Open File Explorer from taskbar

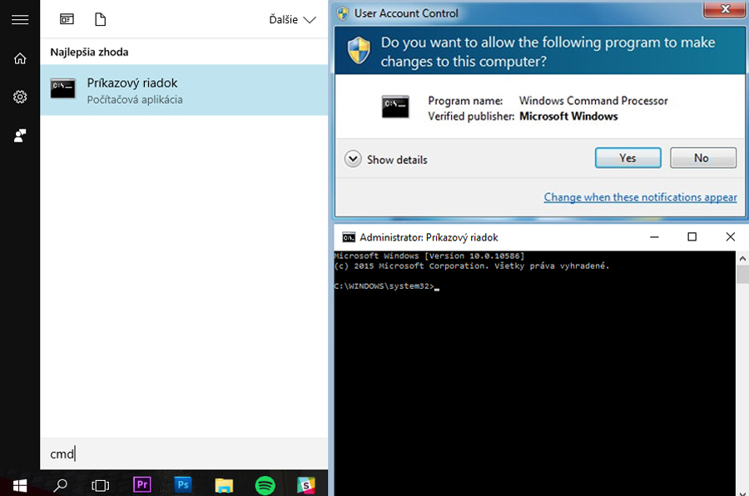224,485
